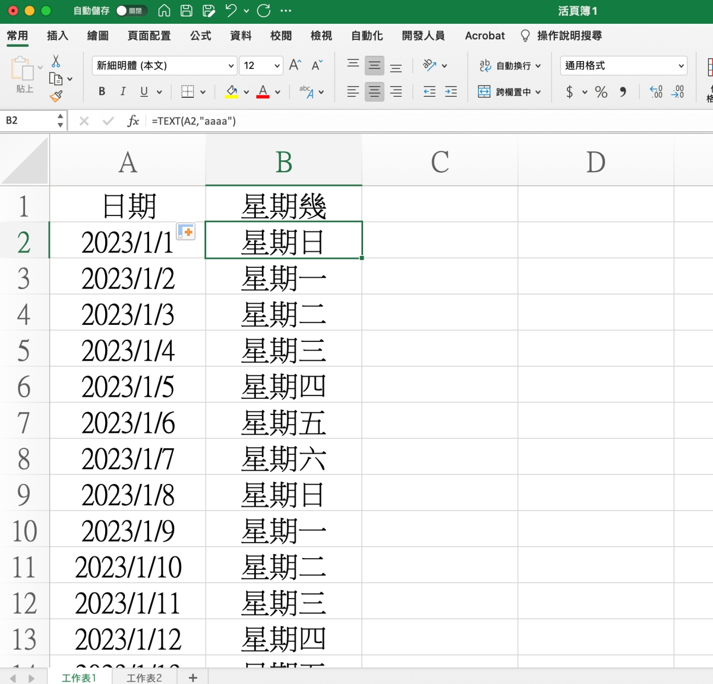Toggle 自動換行 wrap text
This screenshot has height=684, width=713.
(x=510, y=66)
